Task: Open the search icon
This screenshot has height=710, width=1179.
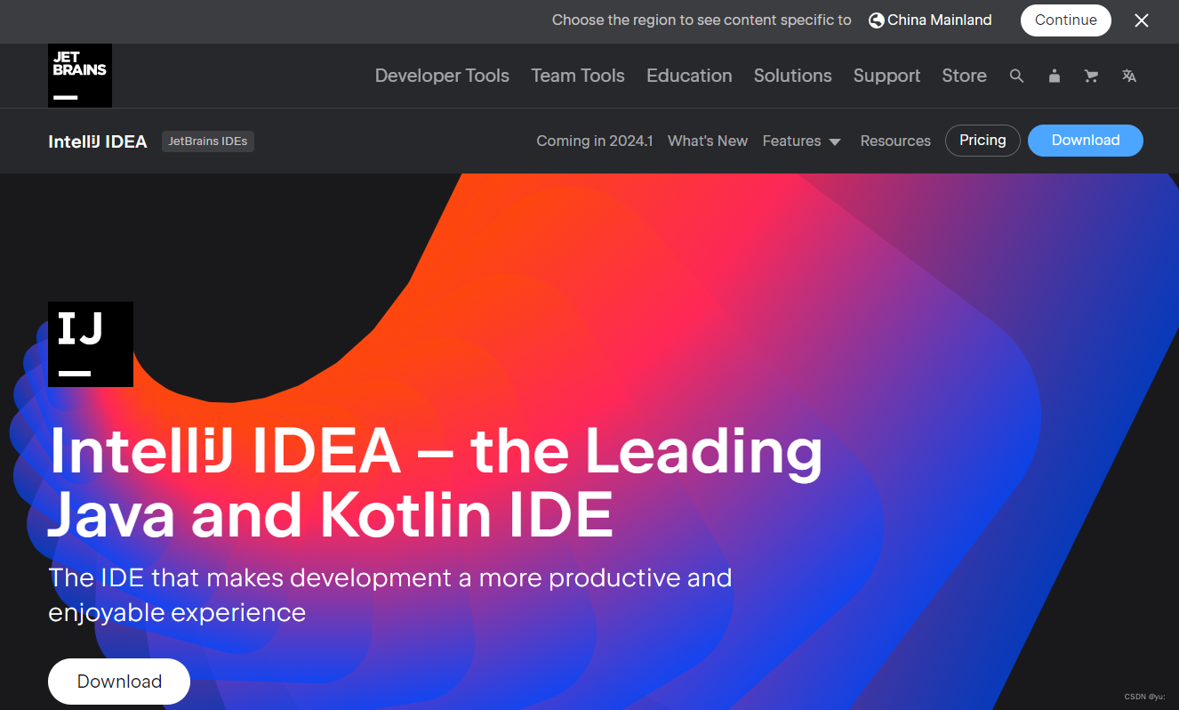Action: click(x=1016, y=76)
